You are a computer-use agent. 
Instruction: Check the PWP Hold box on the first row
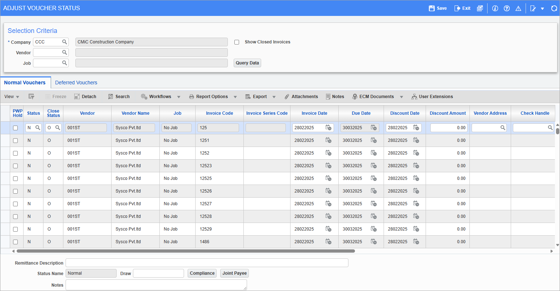15,127
